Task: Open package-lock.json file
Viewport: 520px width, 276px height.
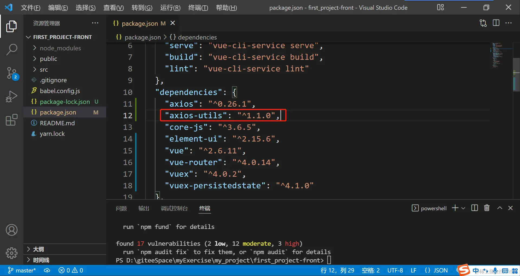Action: pos(65,102)
